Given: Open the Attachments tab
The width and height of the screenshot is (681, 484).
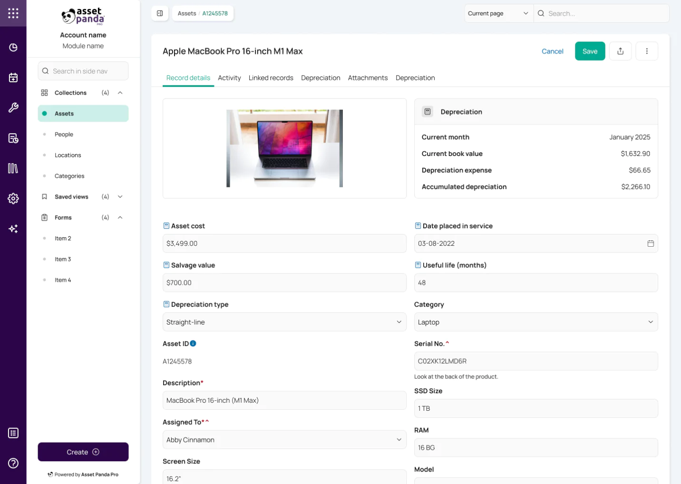Looking at the screenshot, I should pos(368,78).
